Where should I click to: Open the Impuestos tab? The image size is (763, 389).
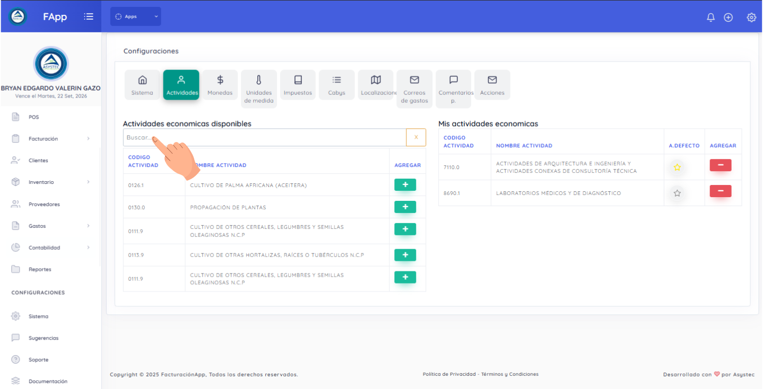click(298, 85)
